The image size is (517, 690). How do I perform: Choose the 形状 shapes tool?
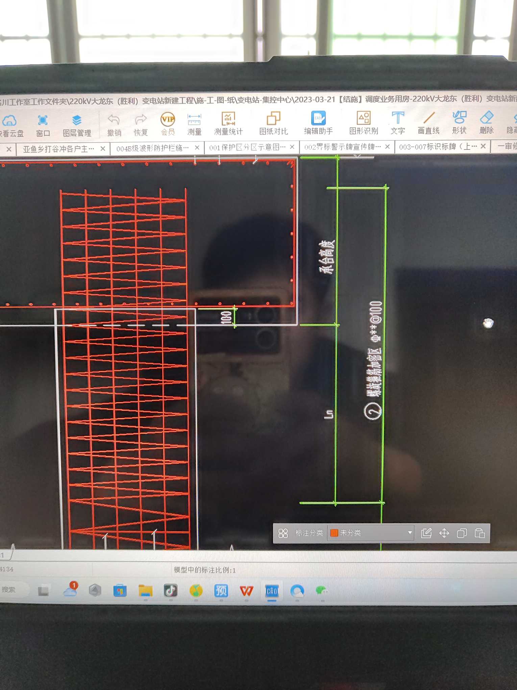click(459, 123)
